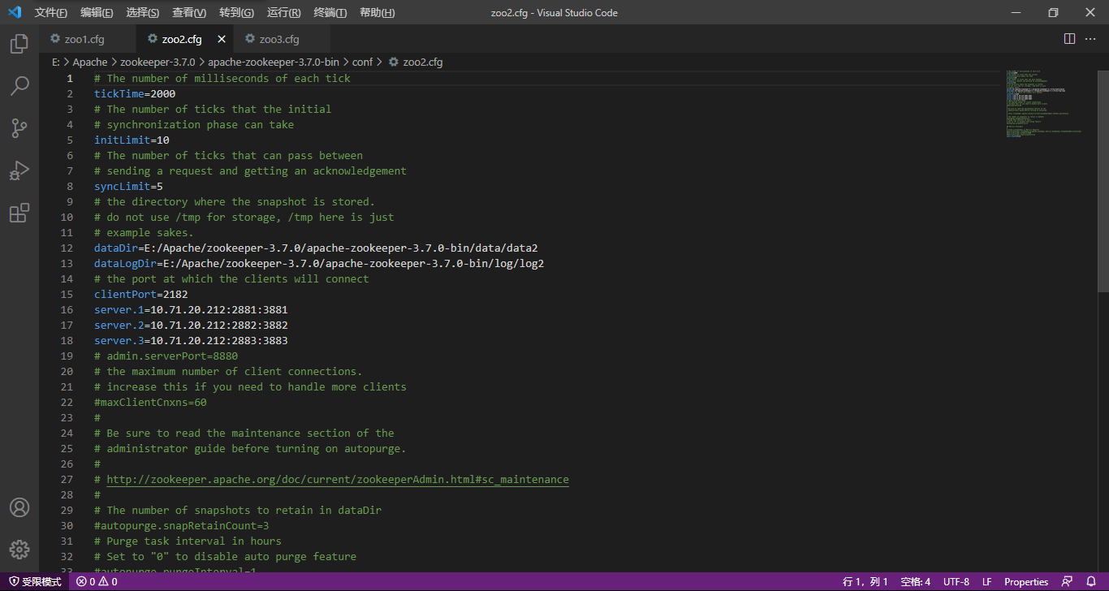This screenshot has height=591, width=1109.
Task: Open the 终端(T) menu
Action: [330, 13]
